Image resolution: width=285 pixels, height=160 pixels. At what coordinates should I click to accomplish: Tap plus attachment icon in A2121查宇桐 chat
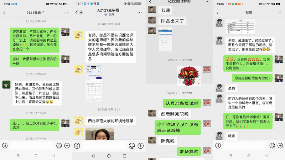[x=140, y=146]
